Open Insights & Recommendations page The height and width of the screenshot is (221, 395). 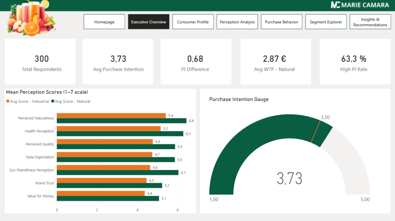coord(370,22)
